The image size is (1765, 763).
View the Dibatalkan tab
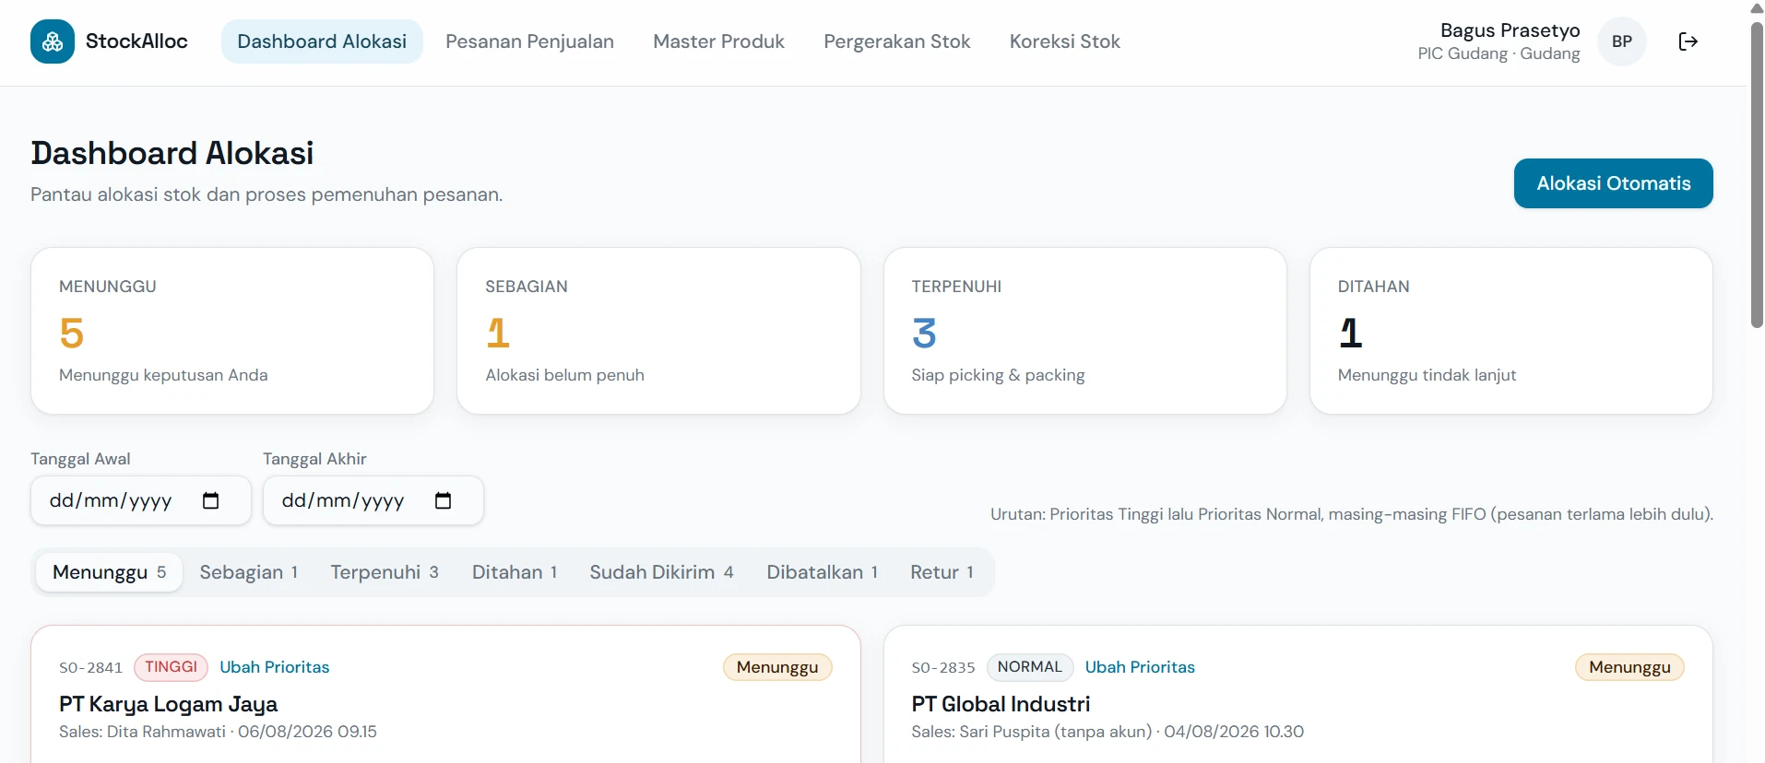[823, 572]
